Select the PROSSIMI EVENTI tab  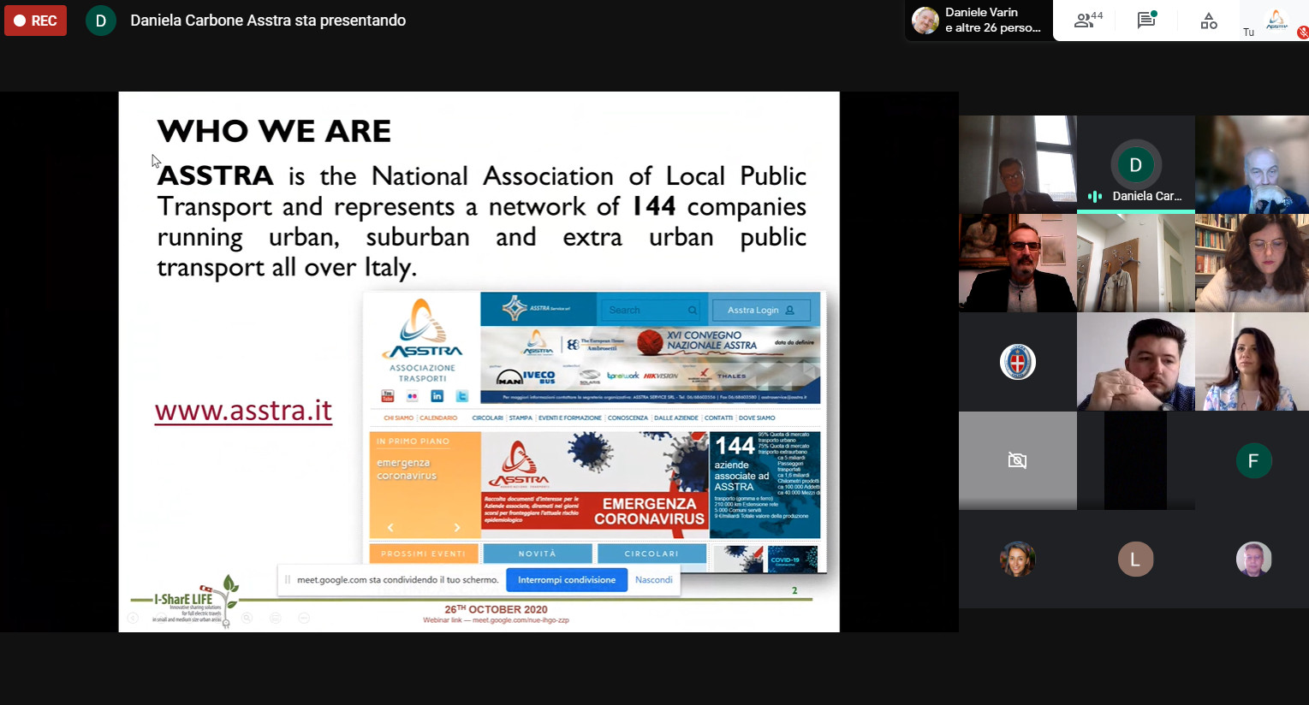[x=424, y=554]
